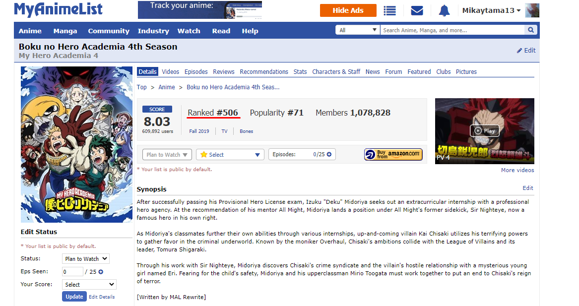Switch to the Pictures tab
Viewport: 579px width, 306px height.
(466, 71)
